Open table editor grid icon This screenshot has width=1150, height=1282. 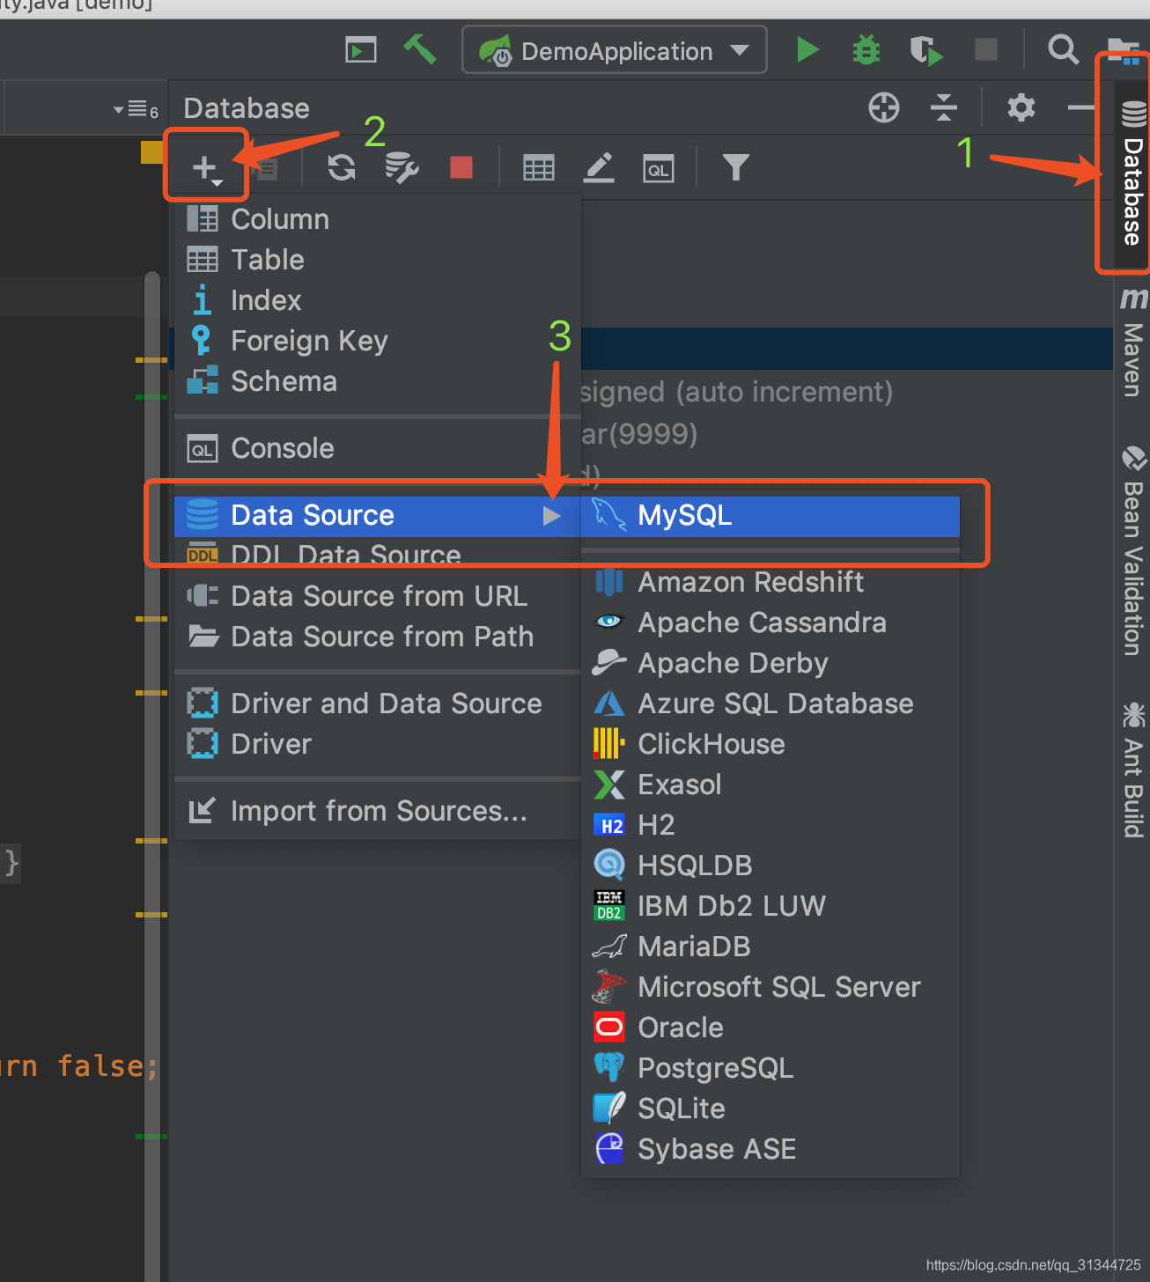(538, 167)
